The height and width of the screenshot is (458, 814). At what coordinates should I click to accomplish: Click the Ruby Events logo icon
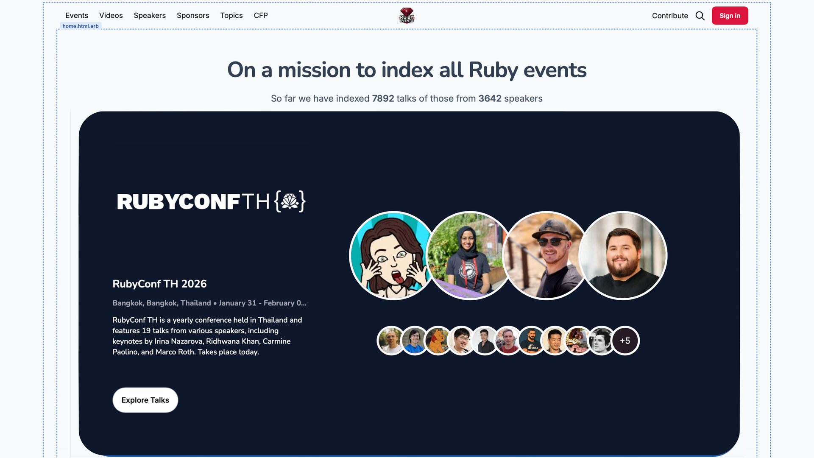pyautogui.click(x=406, y=16)
